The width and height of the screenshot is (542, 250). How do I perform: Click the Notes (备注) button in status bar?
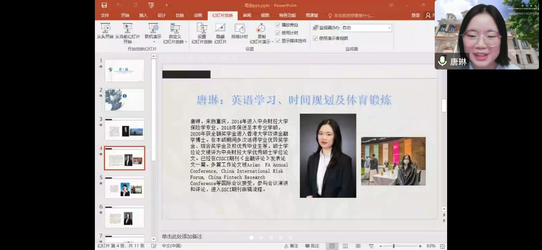pyautogui.click(x=291, y=246)
